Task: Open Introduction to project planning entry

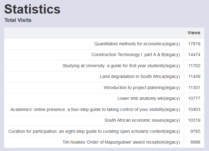Action: tap(142, 88)
